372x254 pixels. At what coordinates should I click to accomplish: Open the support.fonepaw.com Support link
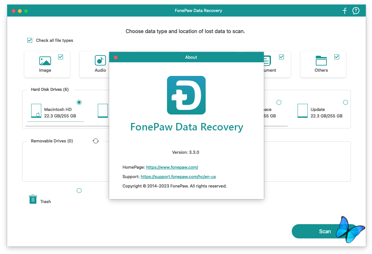point(178,177)
